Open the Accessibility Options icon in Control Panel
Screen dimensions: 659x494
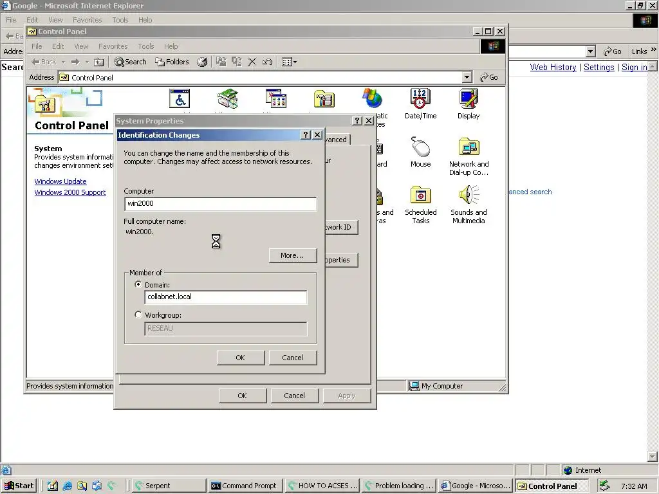[x=180, y=98]
